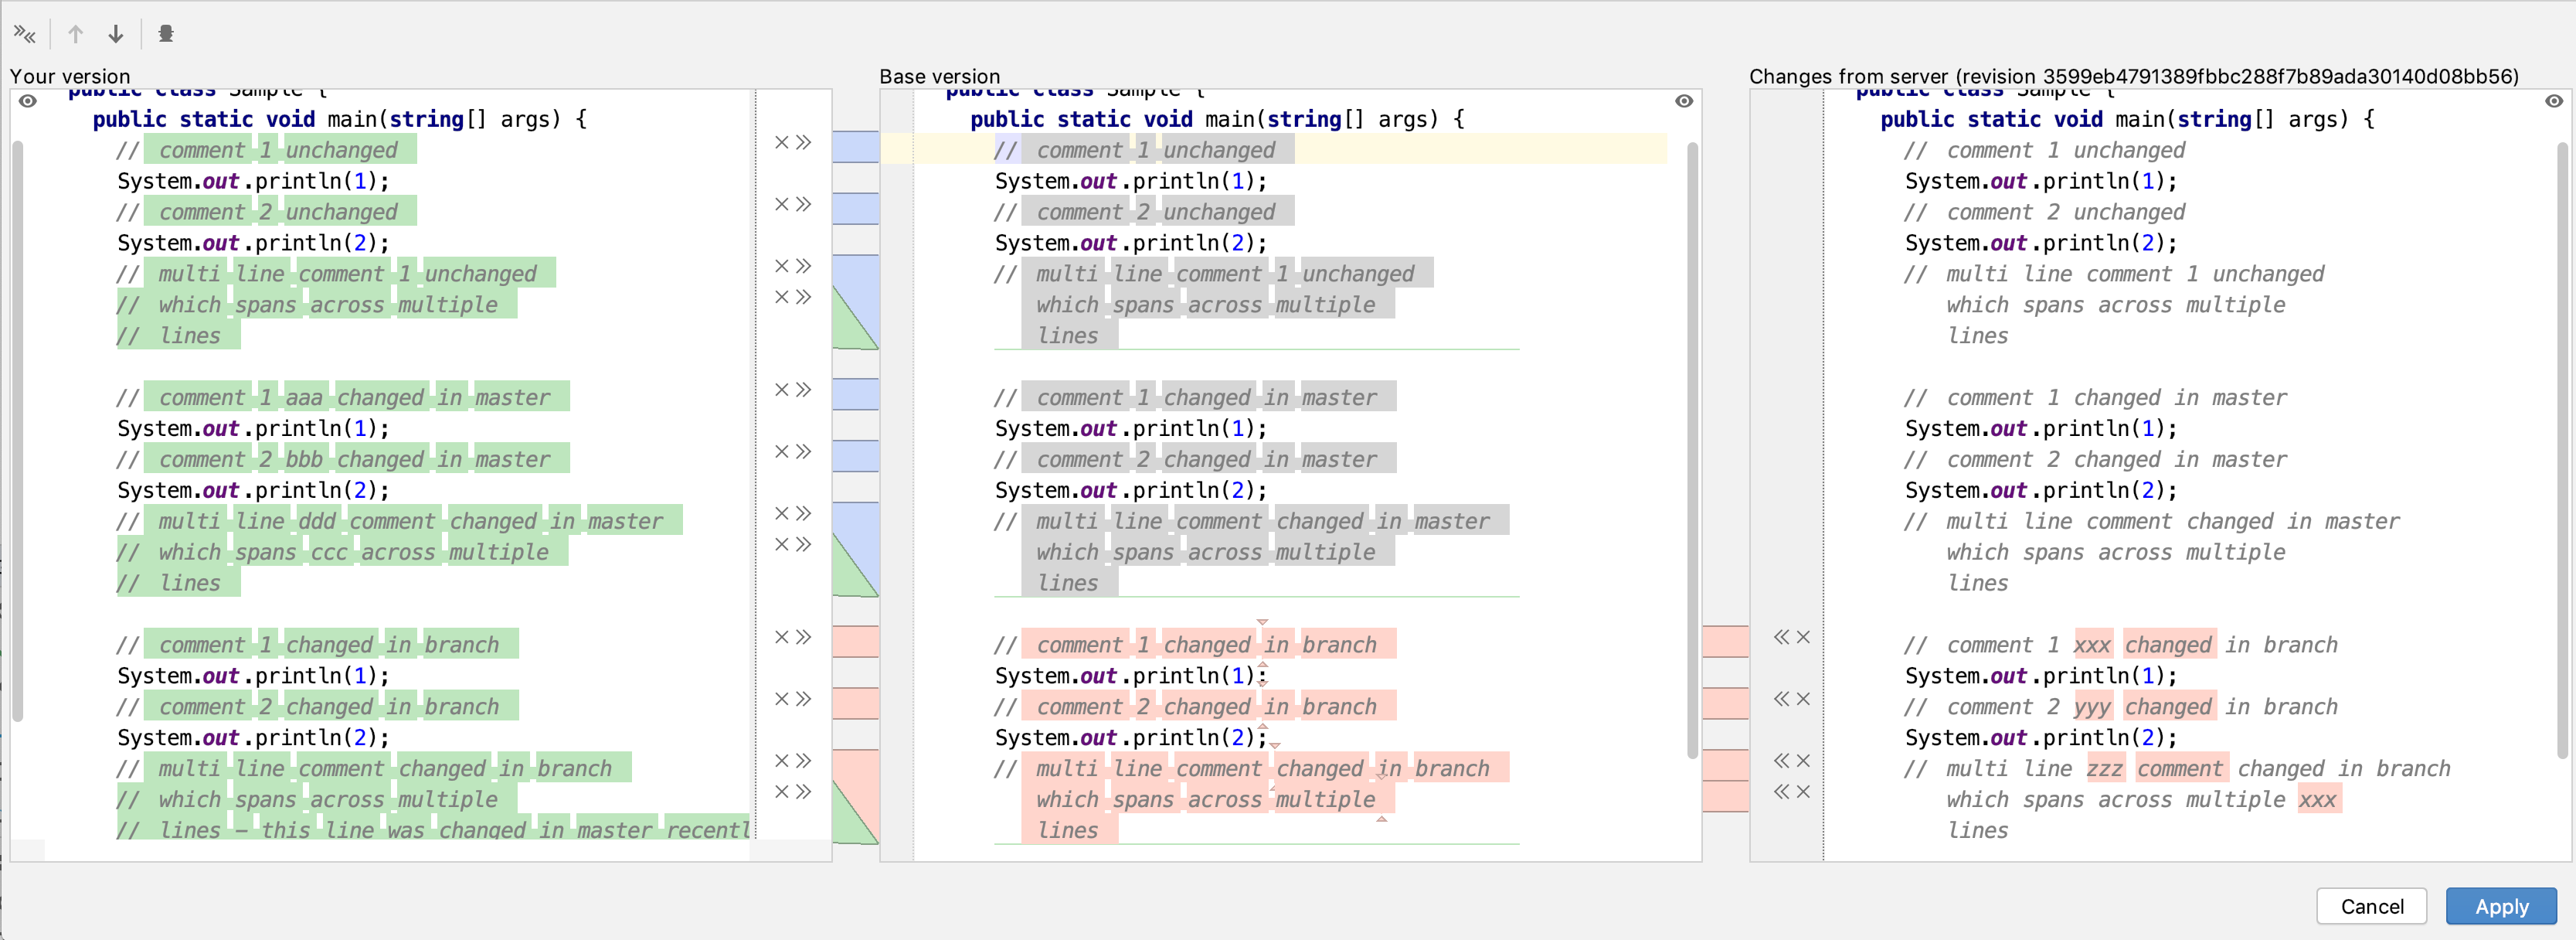Toggle eye icon in Base version pane

(1684, 101)
